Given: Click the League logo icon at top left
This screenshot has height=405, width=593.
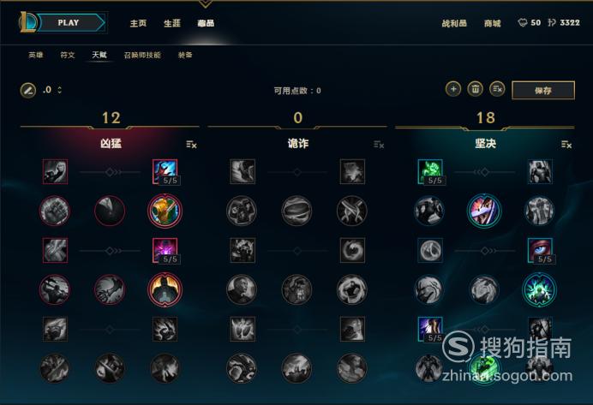Looking at the screenshot, I should [x=27, y=22].
